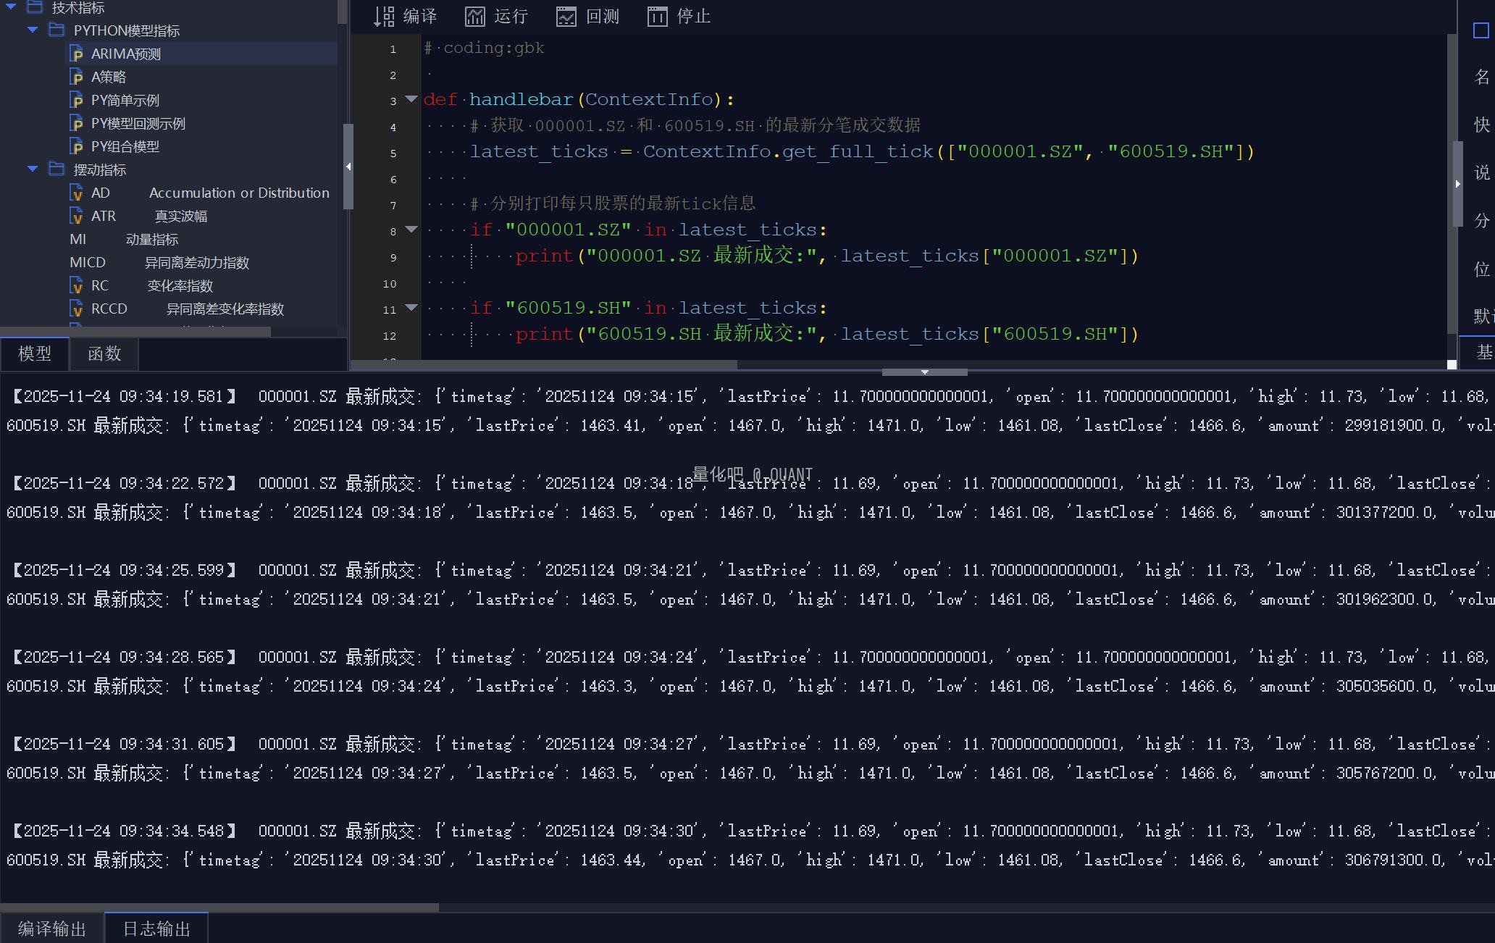Collapse the PYTHON模型指标 folder
Image resolution: width=1495 pixels, height=943 pixels.
[33, 30]
